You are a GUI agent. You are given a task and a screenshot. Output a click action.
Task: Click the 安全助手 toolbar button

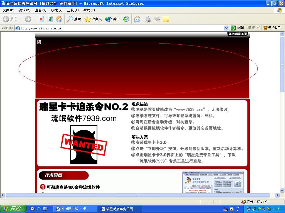tap(272, 28)
